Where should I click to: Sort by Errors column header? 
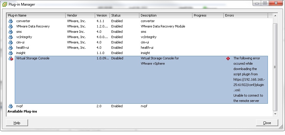coord(246,15)
